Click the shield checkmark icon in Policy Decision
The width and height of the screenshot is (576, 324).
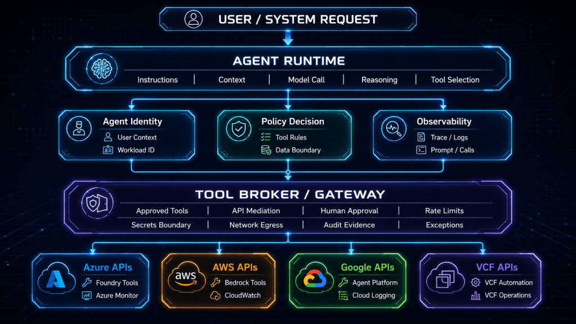click(239, 129)
